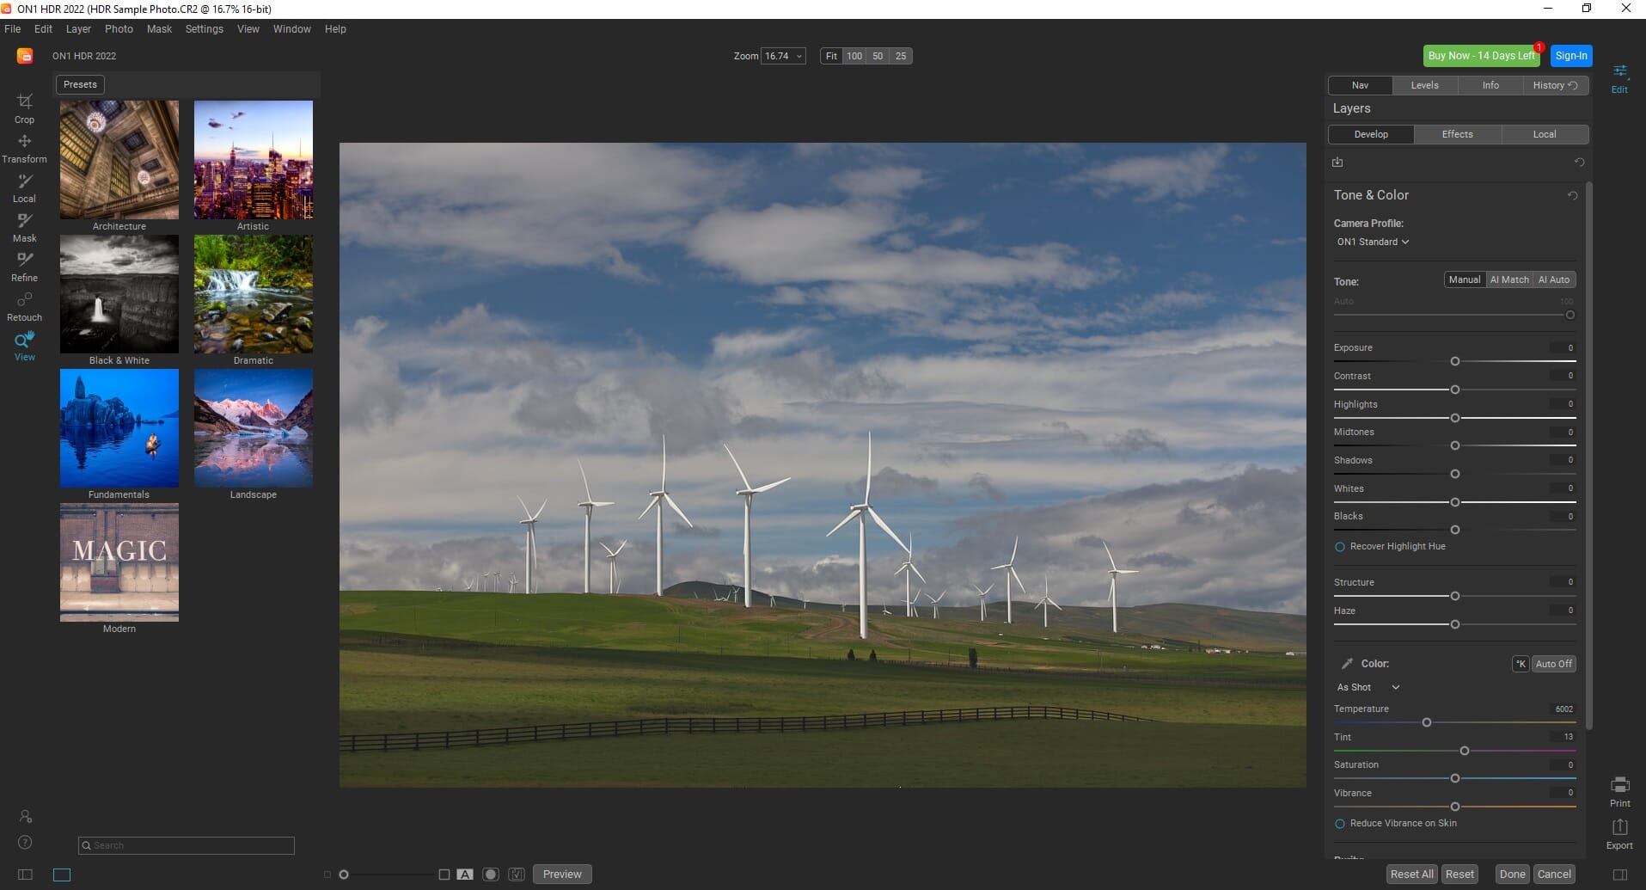Toggle the right panel visibility icon

[1619, 875]
